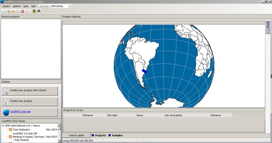
Task: Open the Arrange dropdown menu
Action: coord(45,6)
